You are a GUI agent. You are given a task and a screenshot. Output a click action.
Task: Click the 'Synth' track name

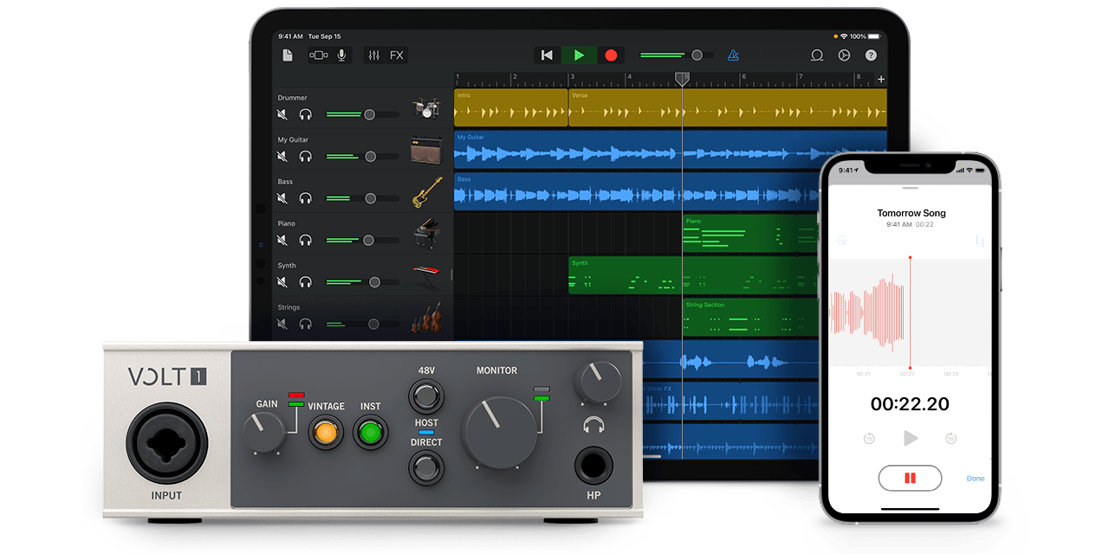point(287,266)
